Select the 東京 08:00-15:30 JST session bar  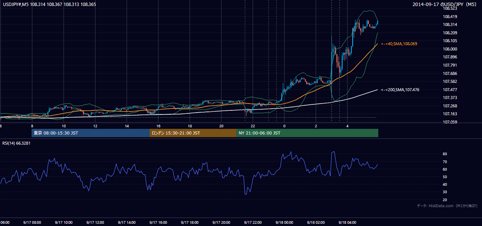coord(91,133)
